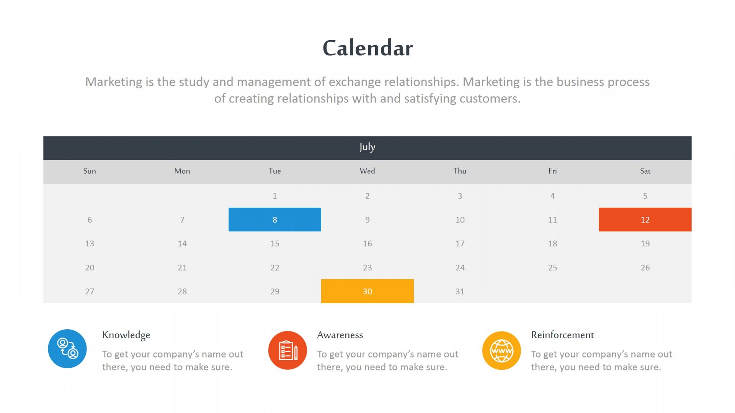735x413 pixels.
Task: Click the Sun weekday column header
Action: pyautogui.click(x=90, y=171)
